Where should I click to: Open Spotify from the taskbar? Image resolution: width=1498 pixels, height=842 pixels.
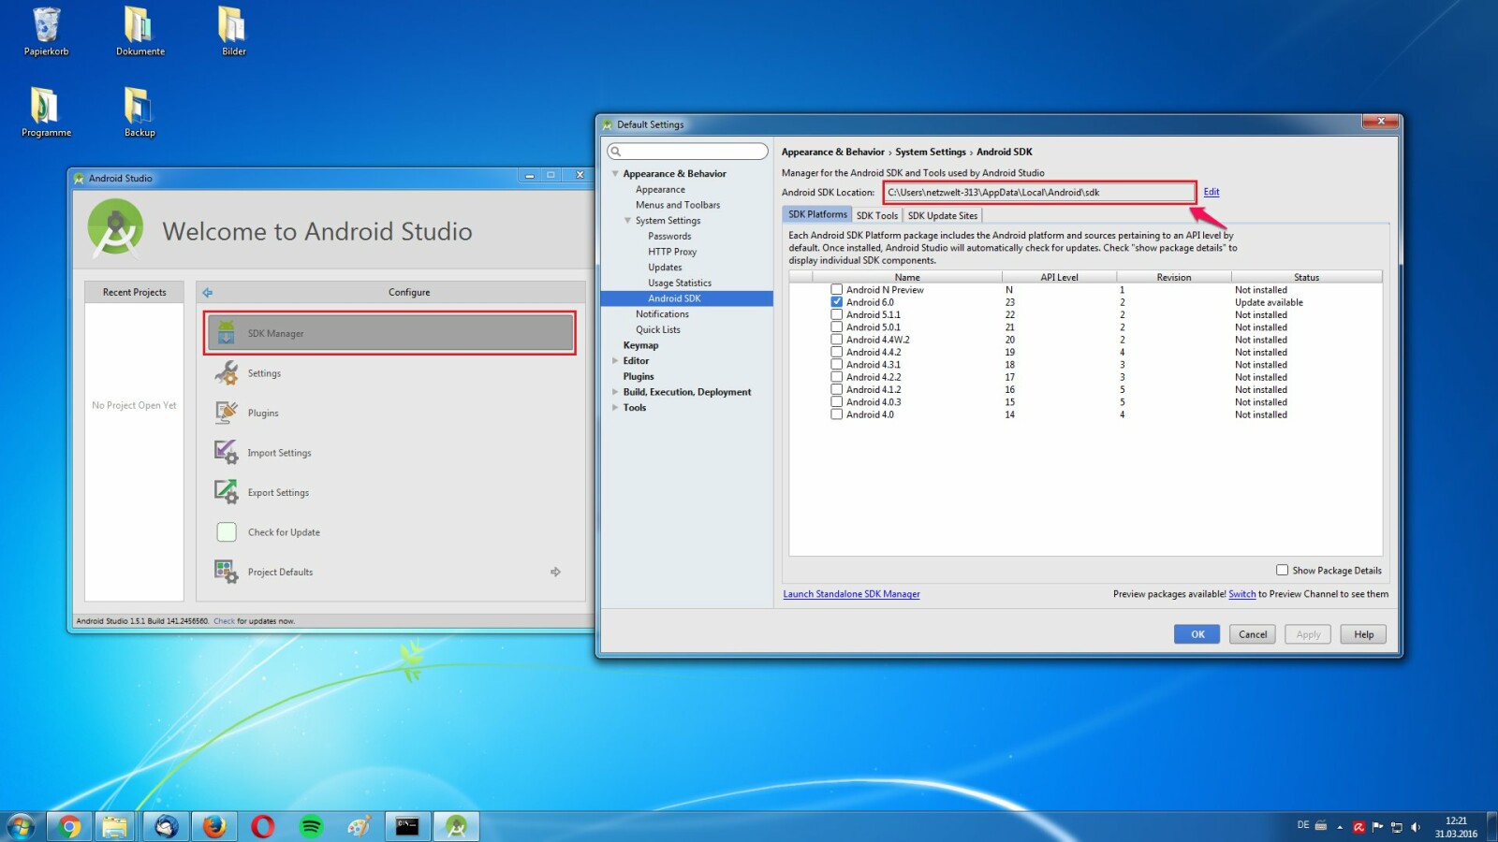pyautogui.click(x=311, y=826)
